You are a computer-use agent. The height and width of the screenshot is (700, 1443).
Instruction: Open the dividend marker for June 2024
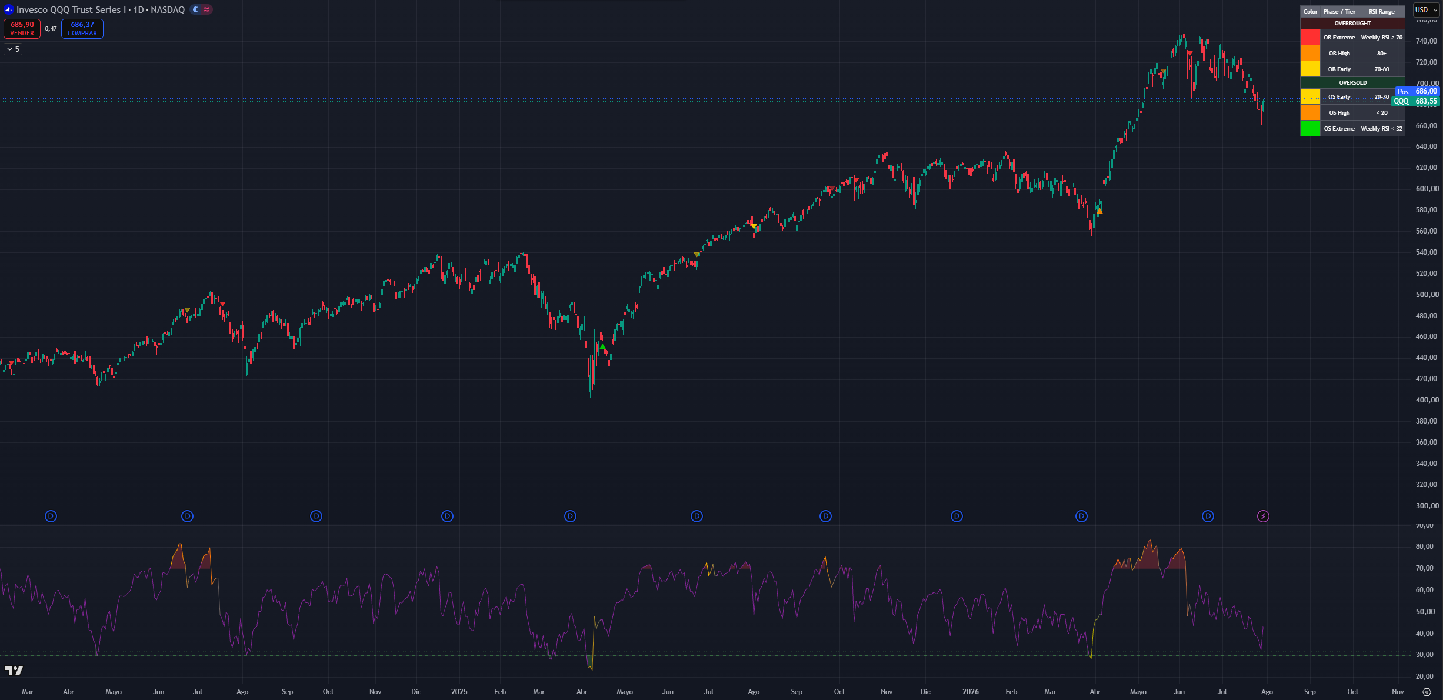tap(188, 516)
